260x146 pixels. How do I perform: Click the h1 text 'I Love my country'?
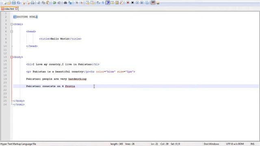click(46, 64)
